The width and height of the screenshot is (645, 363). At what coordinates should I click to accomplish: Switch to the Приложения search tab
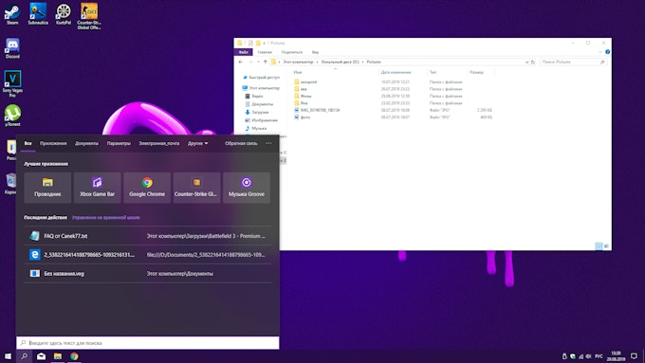[x=53, y=143]
